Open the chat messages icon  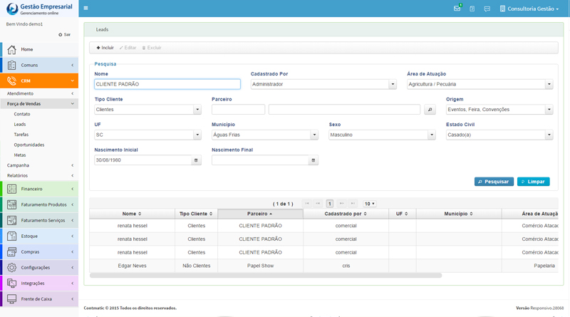pyautogui.click(x=487, y=9)
